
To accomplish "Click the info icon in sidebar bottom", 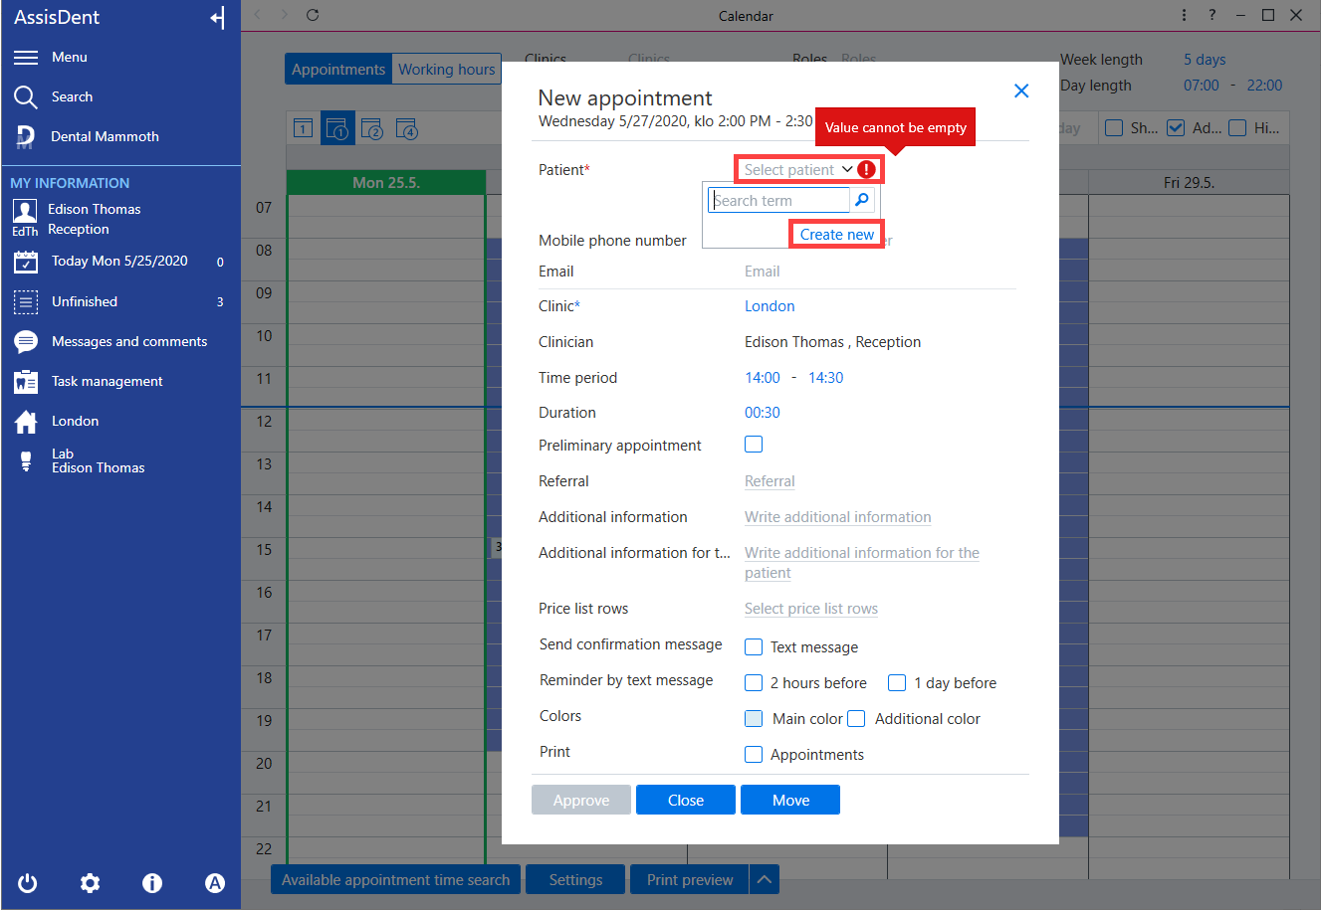I will tap(152, 883).
